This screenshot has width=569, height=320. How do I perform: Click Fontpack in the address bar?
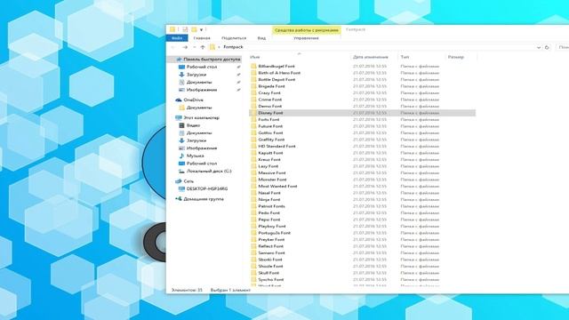233,47
